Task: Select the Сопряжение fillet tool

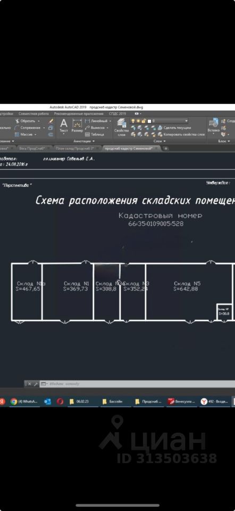Action: coord(30,128)
